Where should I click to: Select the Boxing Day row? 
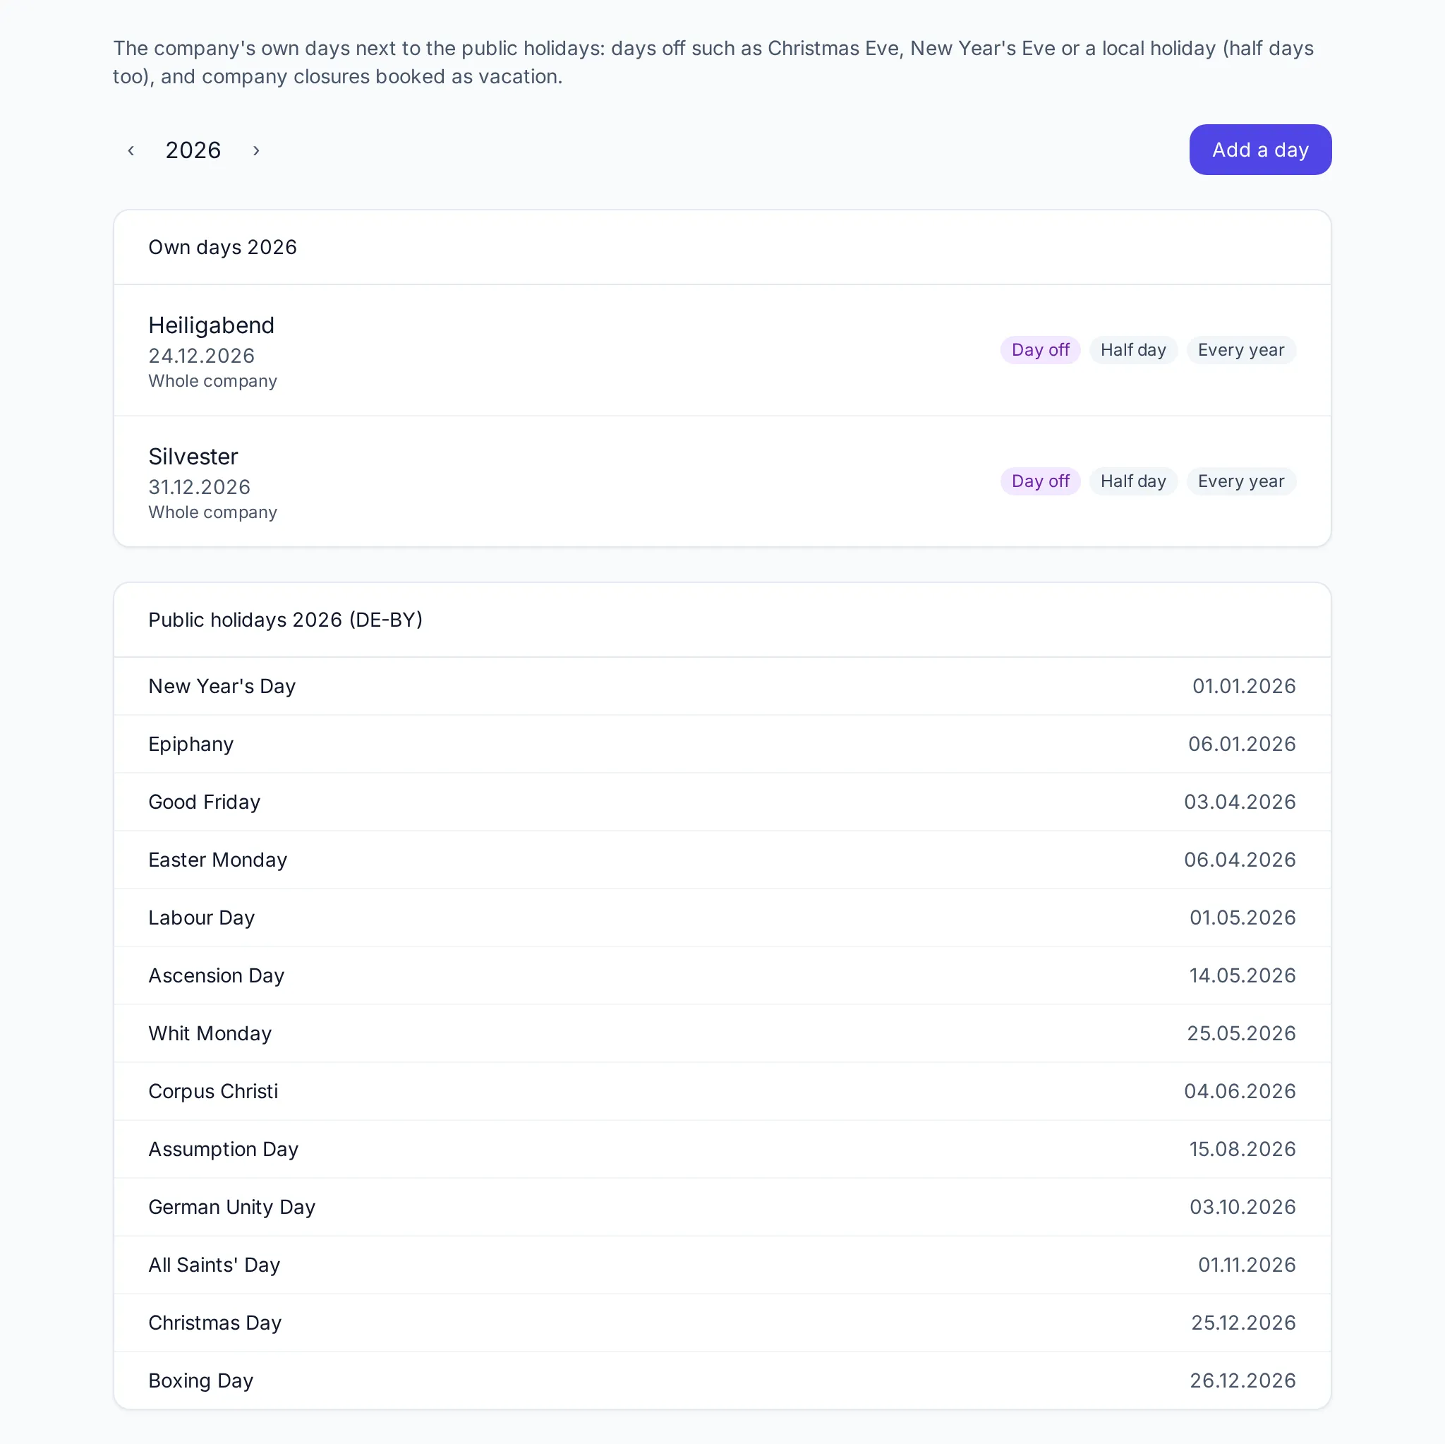722,1380
